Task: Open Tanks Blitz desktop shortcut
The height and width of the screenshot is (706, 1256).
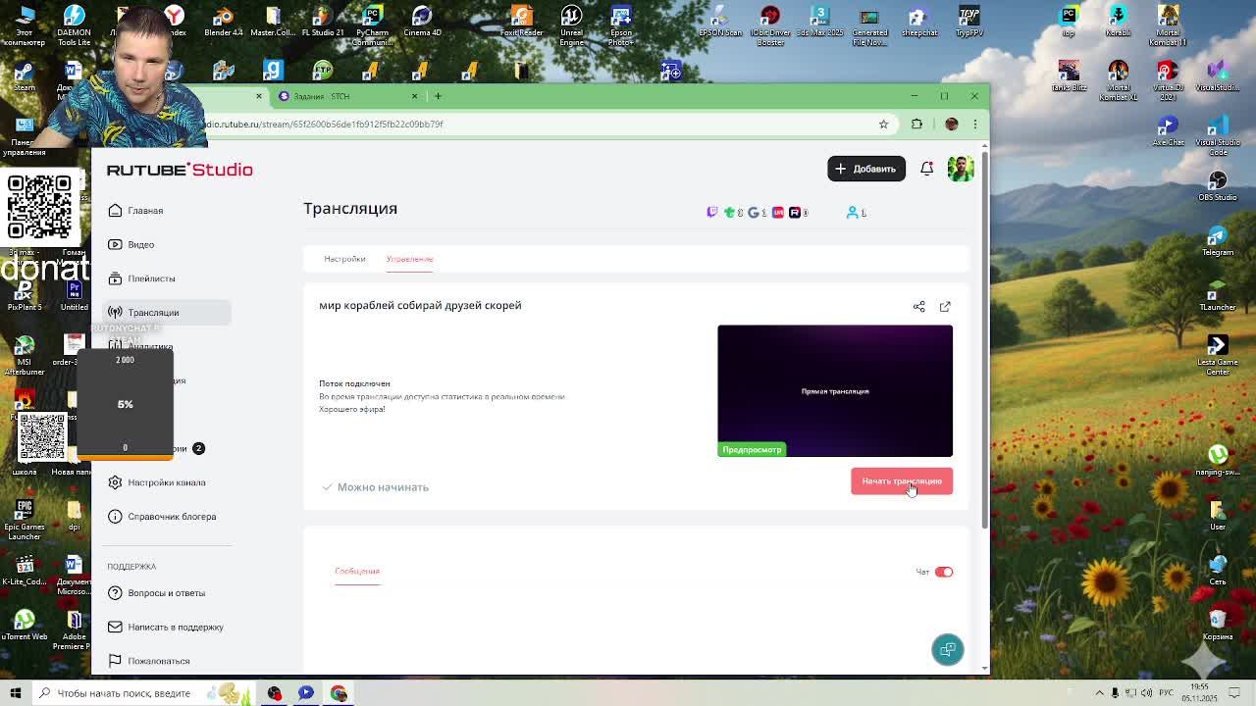Action: pos(1068,76)
